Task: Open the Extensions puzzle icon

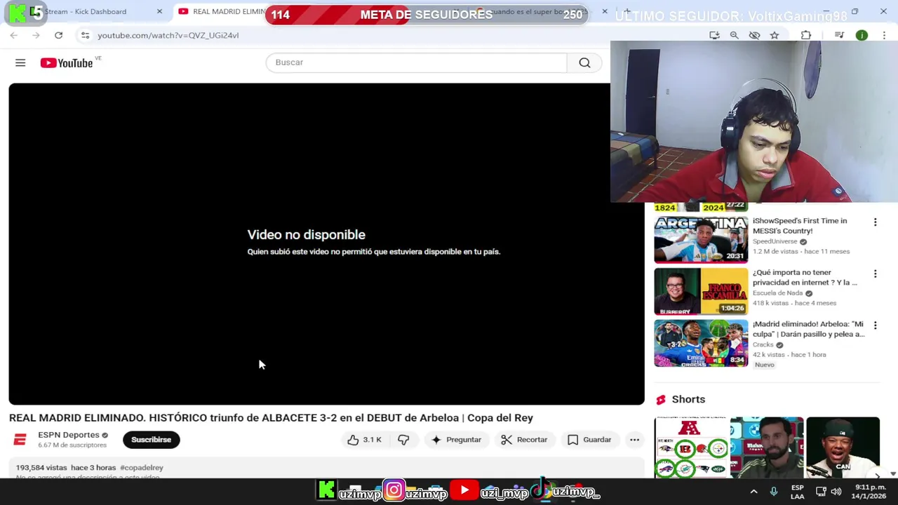Action: (806, 35)
